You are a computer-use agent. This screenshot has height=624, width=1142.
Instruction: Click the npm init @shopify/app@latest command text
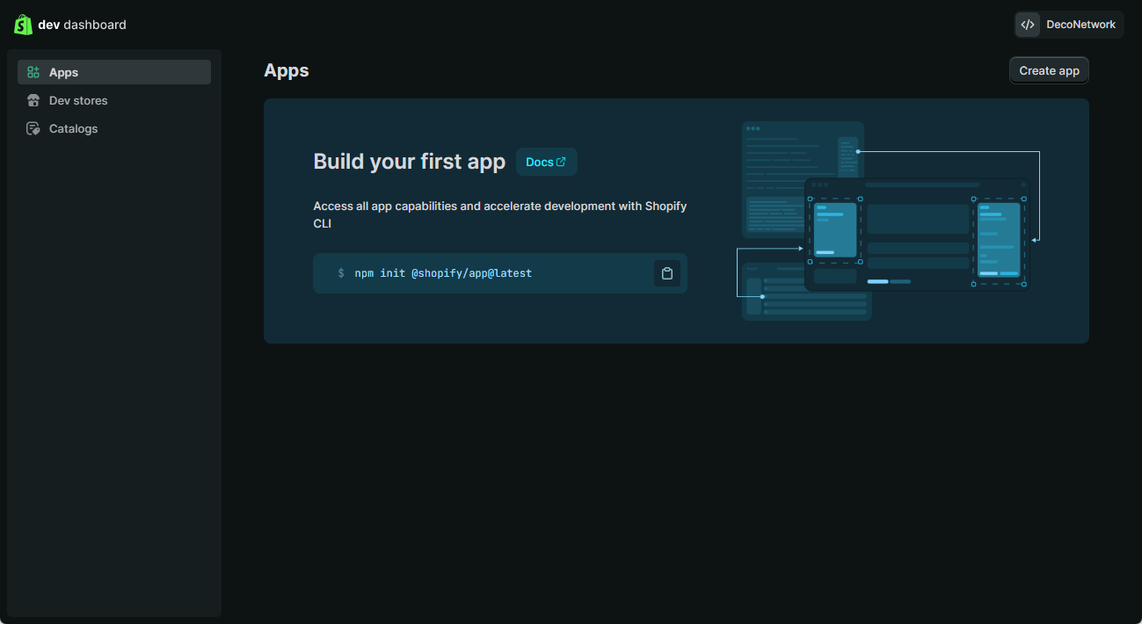[x=443, y=273]
